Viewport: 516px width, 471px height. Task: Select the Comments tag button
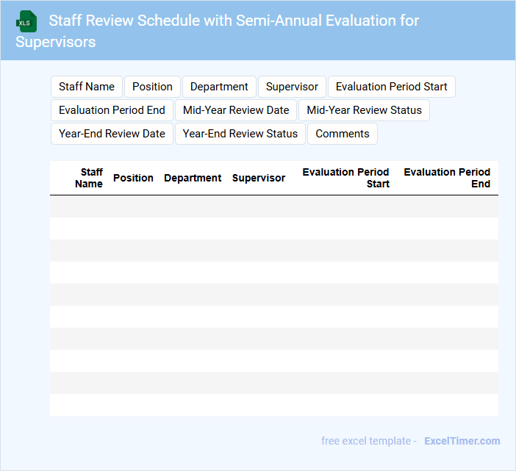[x=343, y=134]
